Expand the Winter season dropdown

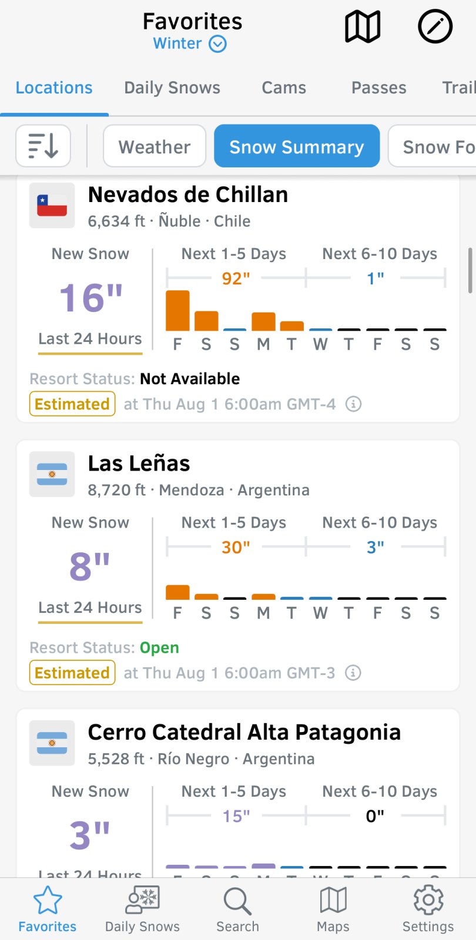pyautogui.click(x=190, y=43)
